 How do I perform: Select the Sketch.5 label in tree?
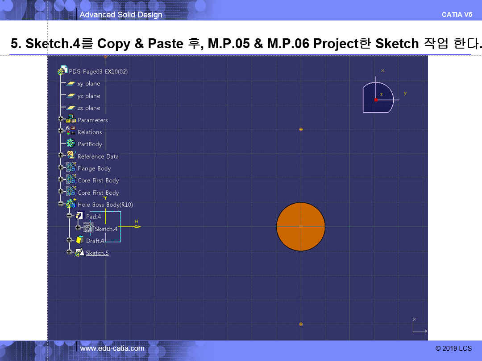click(97, 253)
